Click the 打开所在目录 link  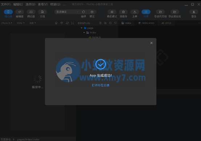pyautogui.click(x=100, y=85)
